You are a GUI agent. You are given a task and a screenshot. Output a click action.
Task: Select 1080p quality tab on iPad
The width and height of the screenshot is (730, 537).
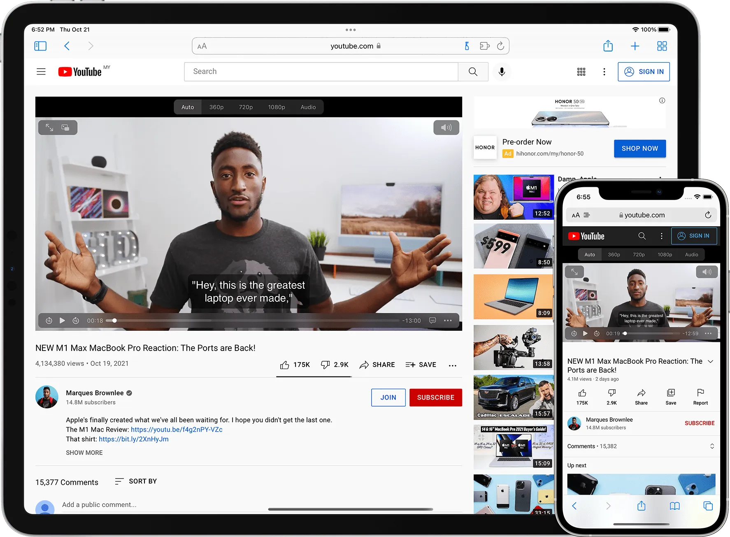[x=277, y=107]
